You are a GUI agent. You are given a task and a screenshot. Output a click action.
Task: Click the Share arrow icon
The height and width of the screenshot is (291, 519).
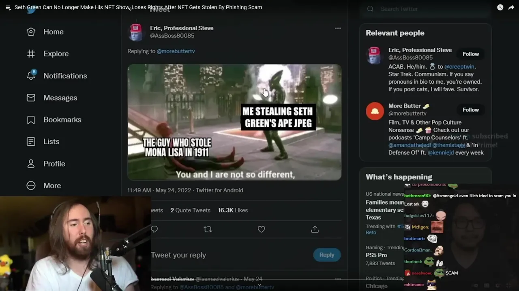coord(511,7)
